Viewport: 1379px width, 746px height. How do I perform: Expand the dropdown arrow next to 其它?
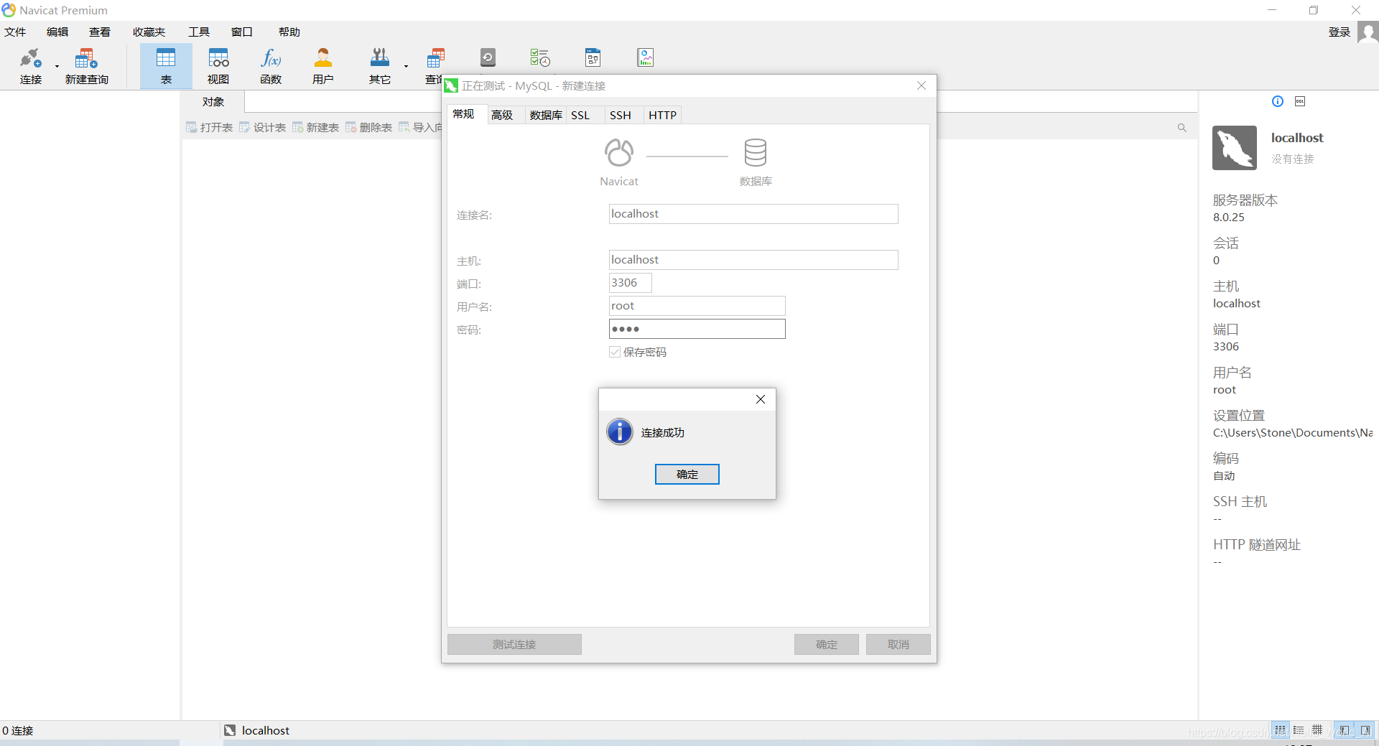pyautogui.click(x=406, y=67)
